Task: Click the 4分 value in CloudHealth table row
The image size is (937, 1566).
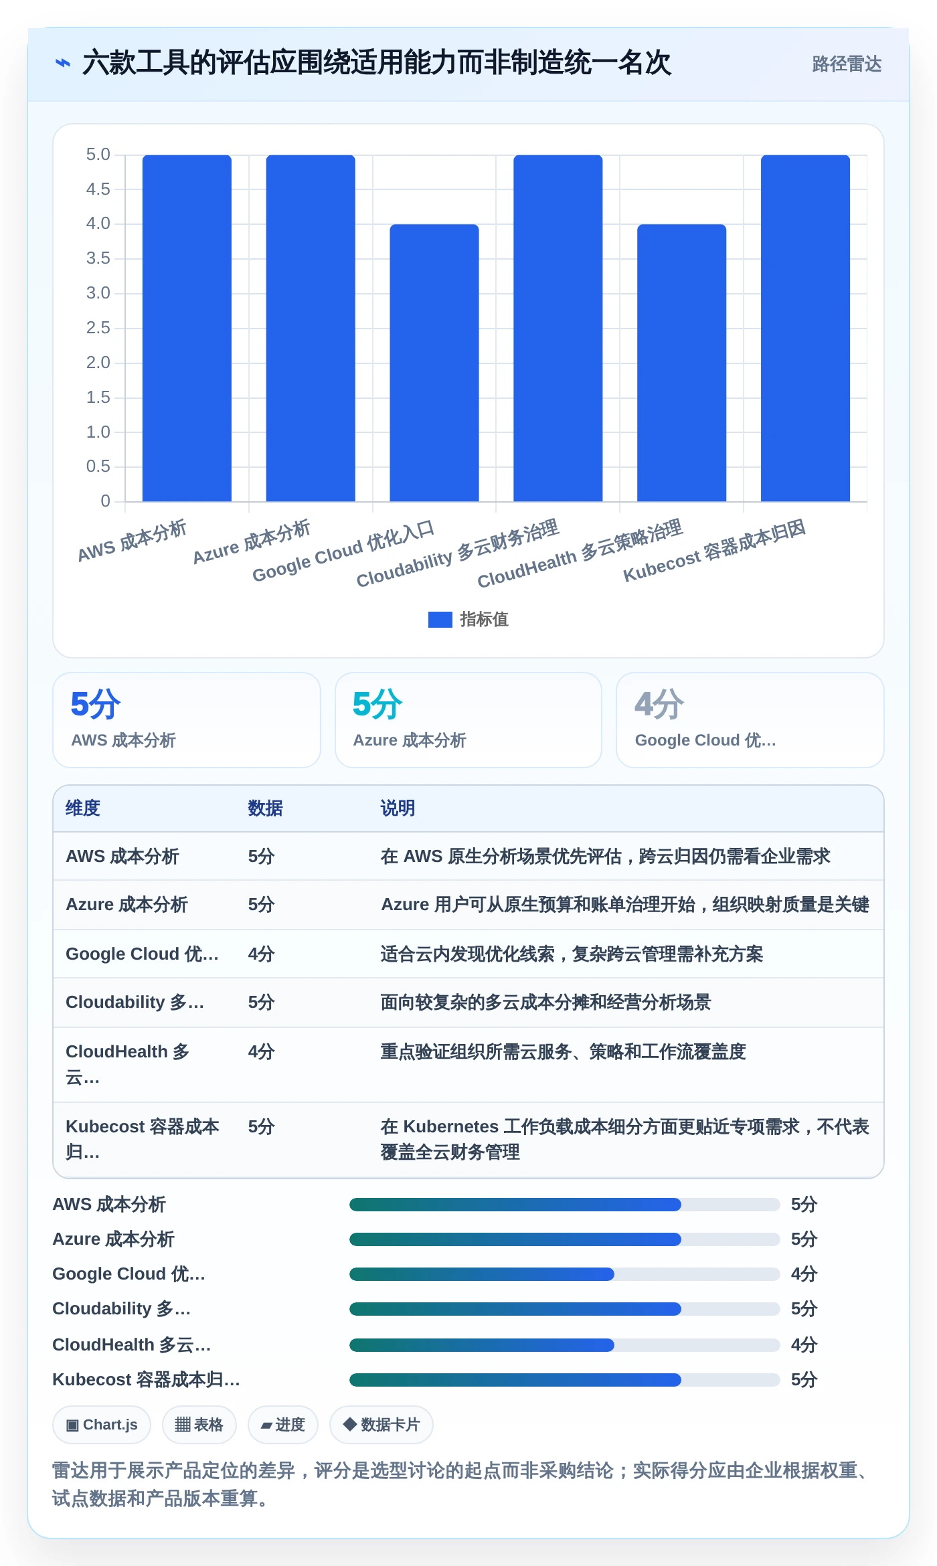Action: 261,1051
